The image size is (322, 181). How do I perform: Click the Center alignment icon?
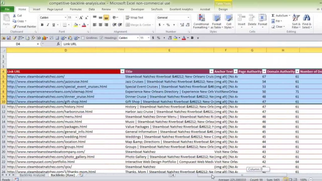100,25
